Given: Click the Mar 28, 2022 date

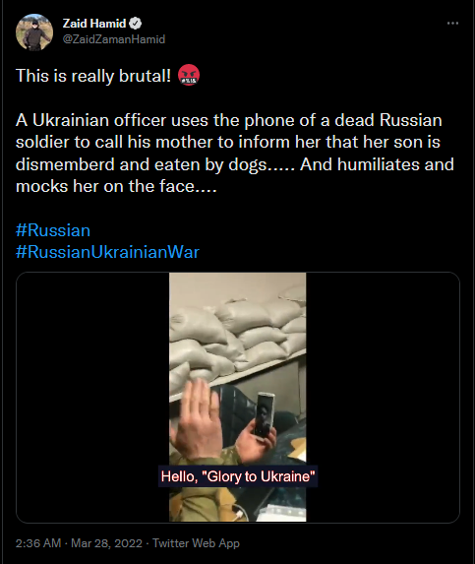Looking at the screenshot, I should coord(106,542).
